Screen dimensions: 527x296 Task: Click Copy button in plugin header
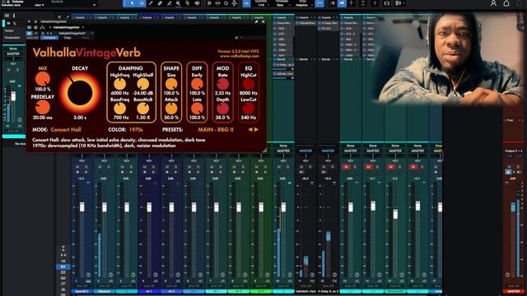[x=68, y=38]
